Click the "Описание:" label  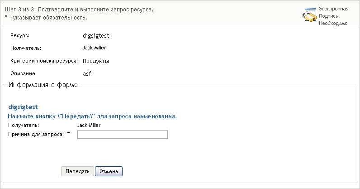point(23,73)
